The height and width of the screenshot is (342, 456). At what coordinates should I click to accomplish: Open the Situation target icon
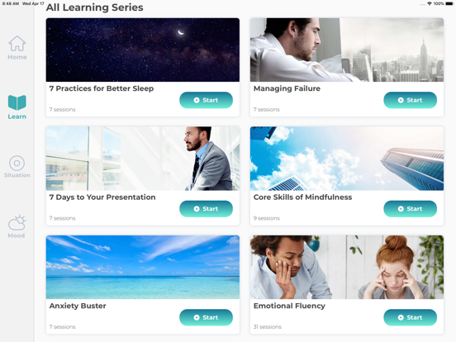[x=17, y=163]
